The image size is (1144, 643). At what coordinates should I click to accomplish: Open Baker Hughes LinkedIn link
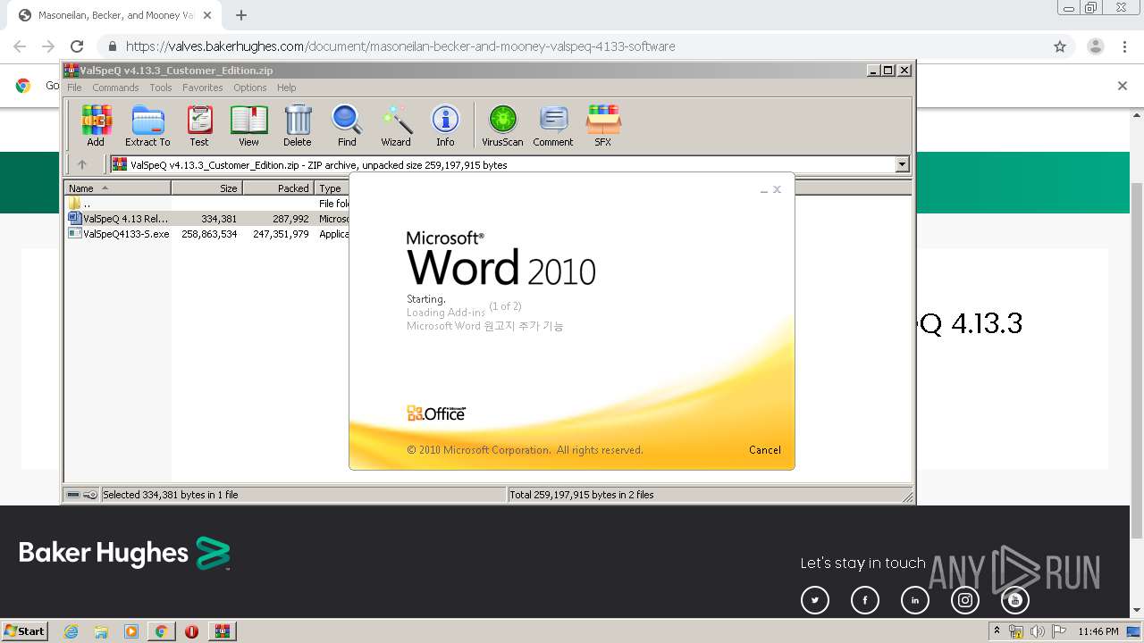(915, 600)
